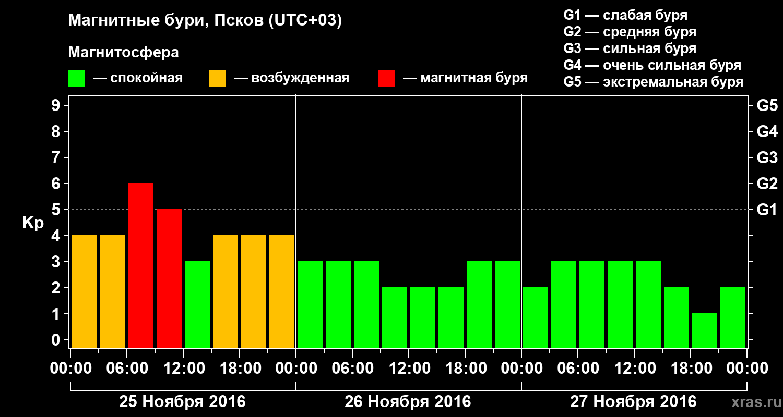
Task: Click the first Kp 2 bar of 27 November
Action: tap(536, 318)
